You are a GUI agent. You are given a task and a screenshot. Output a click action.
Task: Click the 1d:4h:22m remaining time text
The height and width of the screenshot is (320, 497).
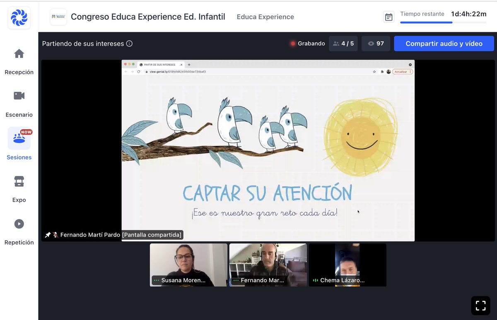469,14
